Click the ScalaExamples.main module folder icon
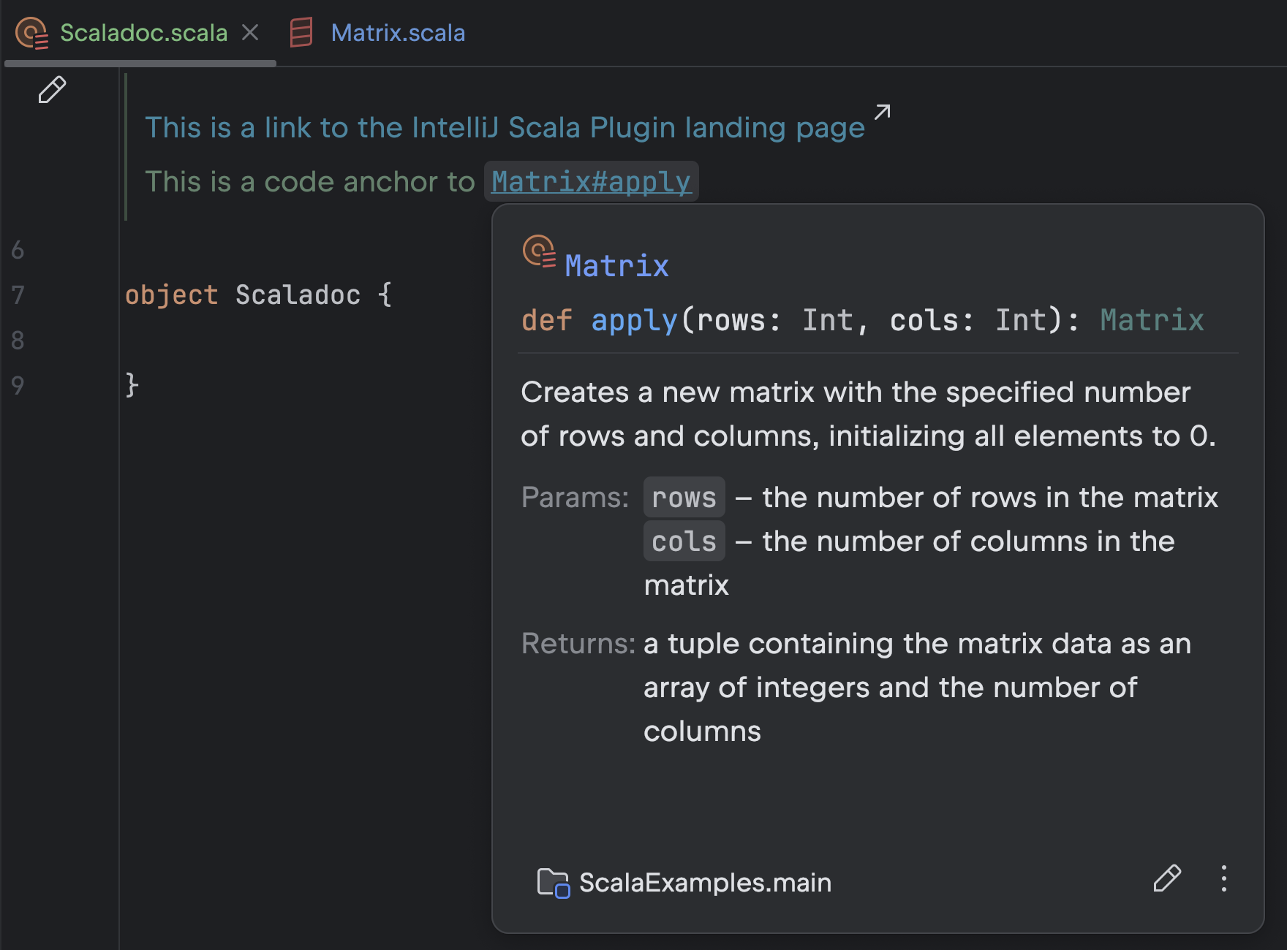The height and width of the screenshot is (950, 1287). click(x=553, y=883)
